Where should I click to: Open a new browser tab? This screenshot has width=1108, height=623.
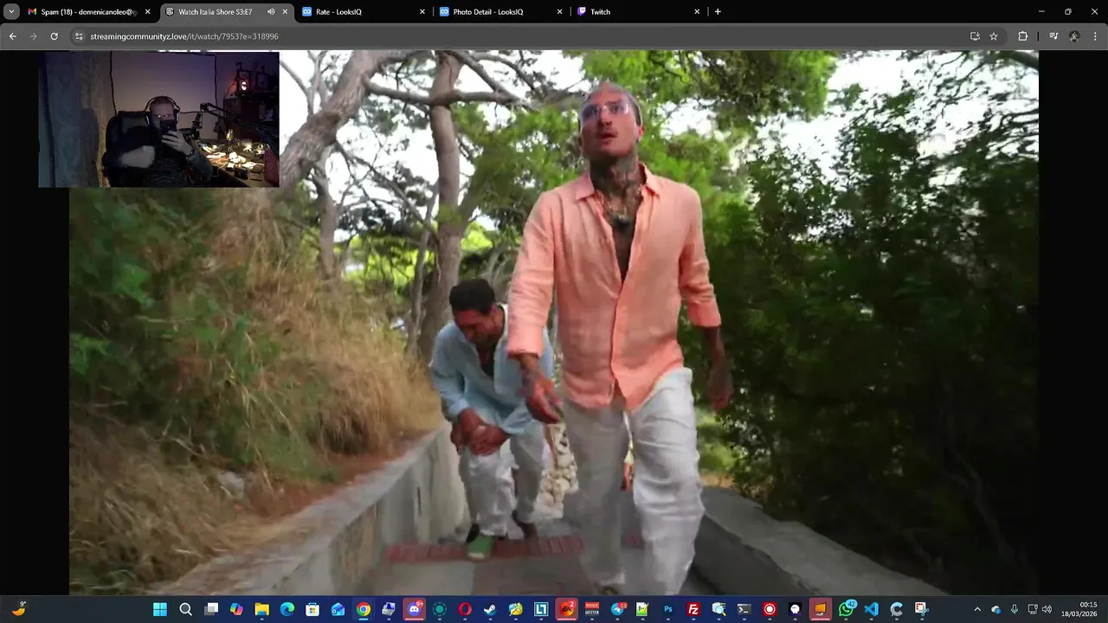pyautogui.click(x=718, y=12)
